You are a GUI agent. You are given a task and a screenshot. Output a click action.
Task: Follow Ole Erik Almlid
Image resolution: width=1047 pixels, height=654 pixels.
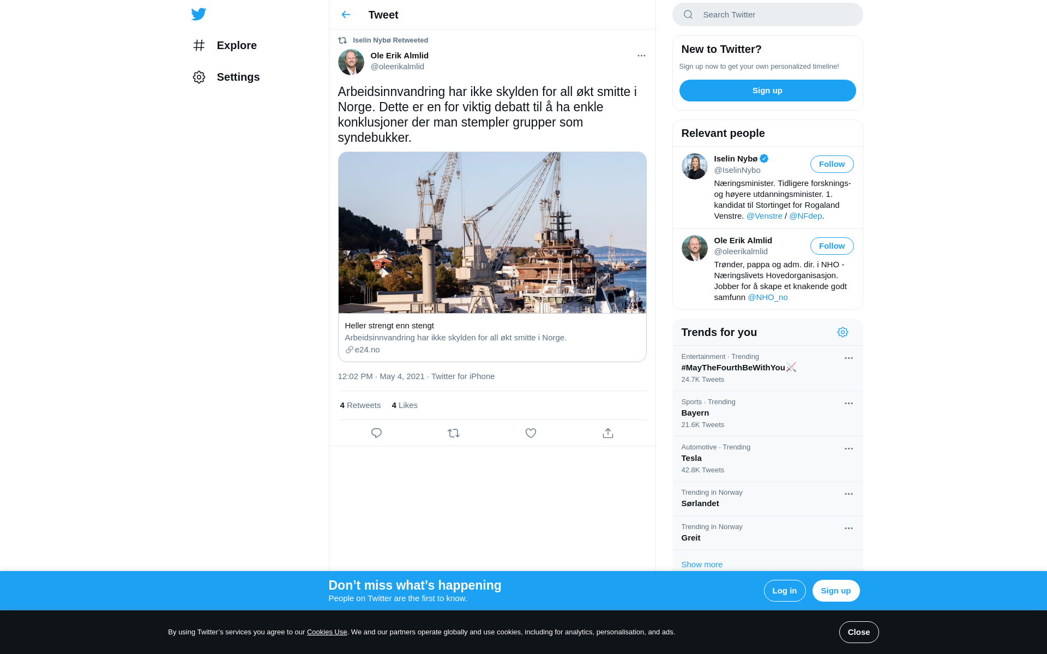(x=832, y=246)
